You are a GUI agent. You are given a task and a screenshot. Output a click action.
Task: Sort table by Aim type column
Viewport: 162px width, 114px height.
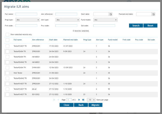100,40
